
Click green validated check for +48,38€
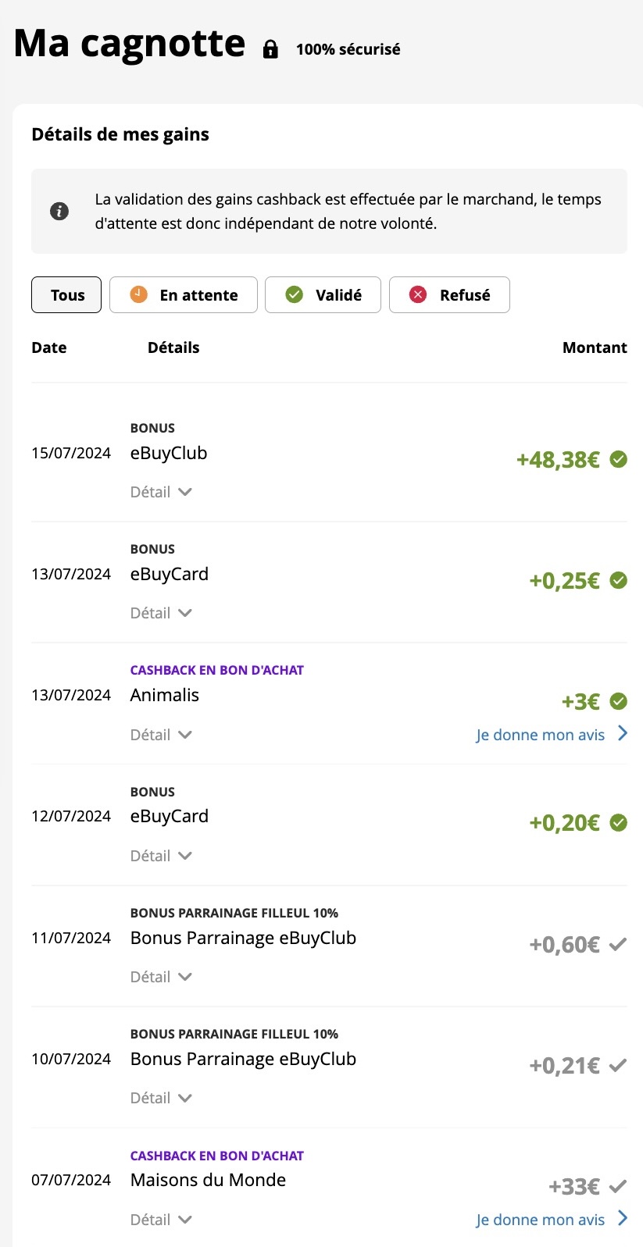(x=618, y=459)
